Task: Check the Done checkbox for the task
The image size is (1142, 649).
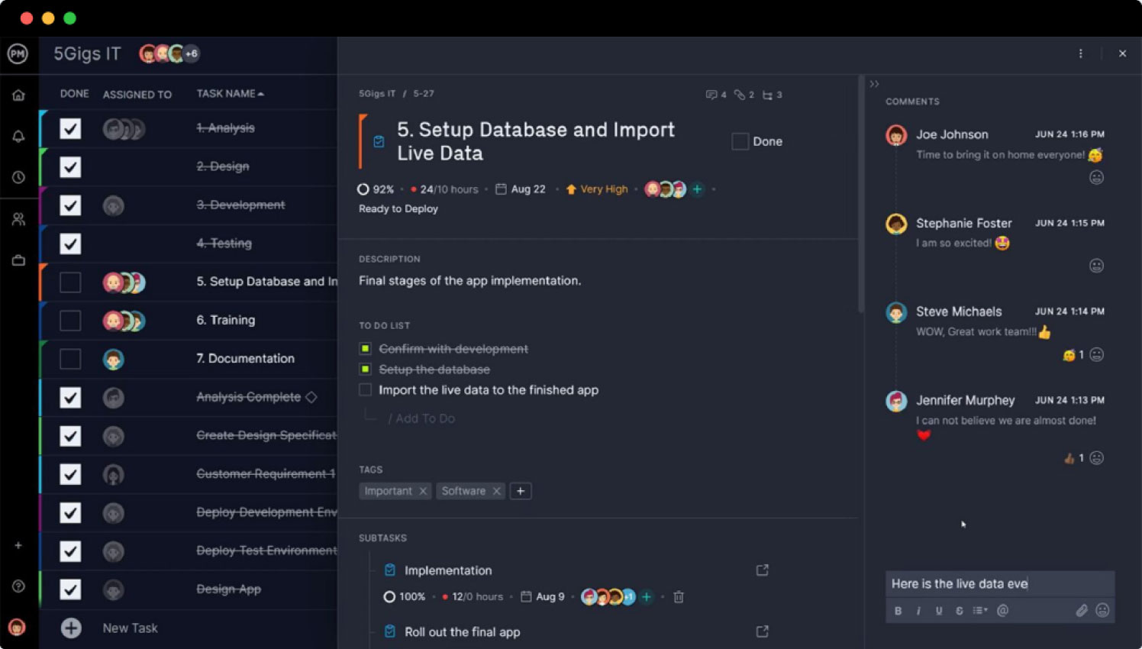Action: (740, 141)
